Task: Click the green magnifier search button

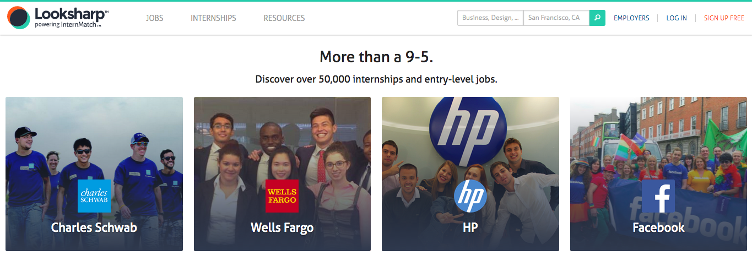Action: [x=597, y=18]
